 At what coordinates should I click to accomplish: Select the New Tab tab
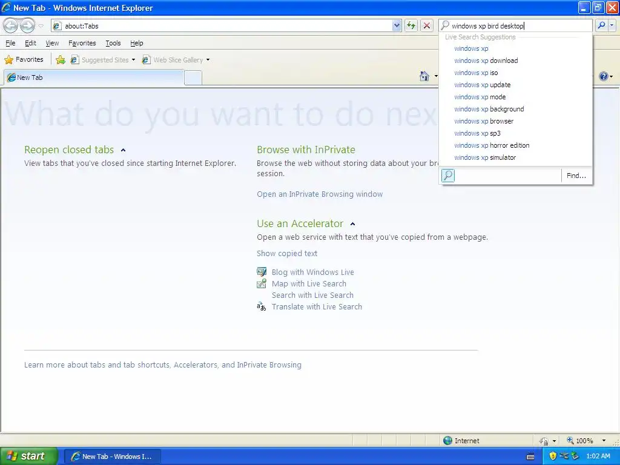pyautogui.click(x=94, y=77)
